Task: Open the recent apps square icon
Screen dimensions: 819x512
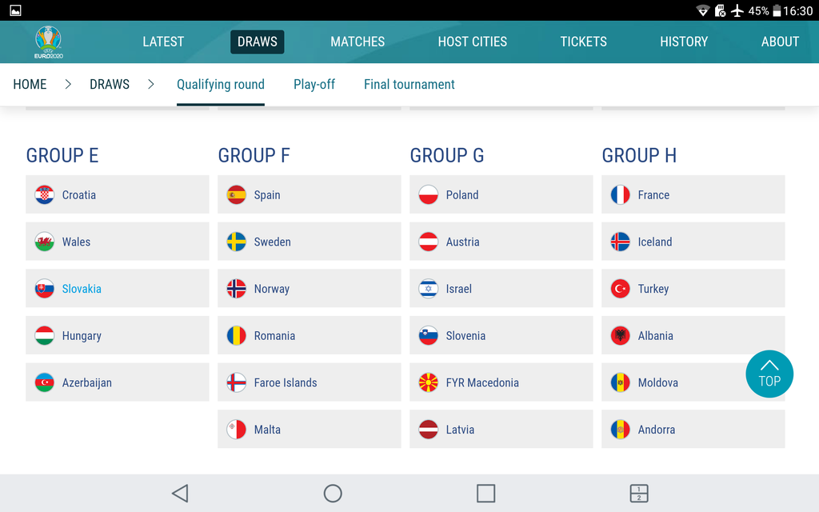Action: click(x=485, y=494)
